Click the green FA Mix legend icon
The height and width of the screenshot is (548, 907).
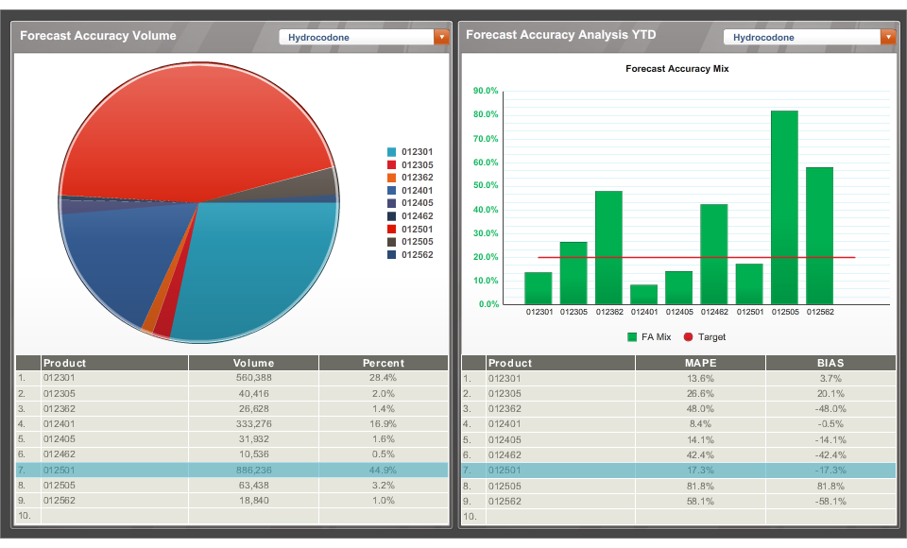pyautogui.click(x=631, y=336)
